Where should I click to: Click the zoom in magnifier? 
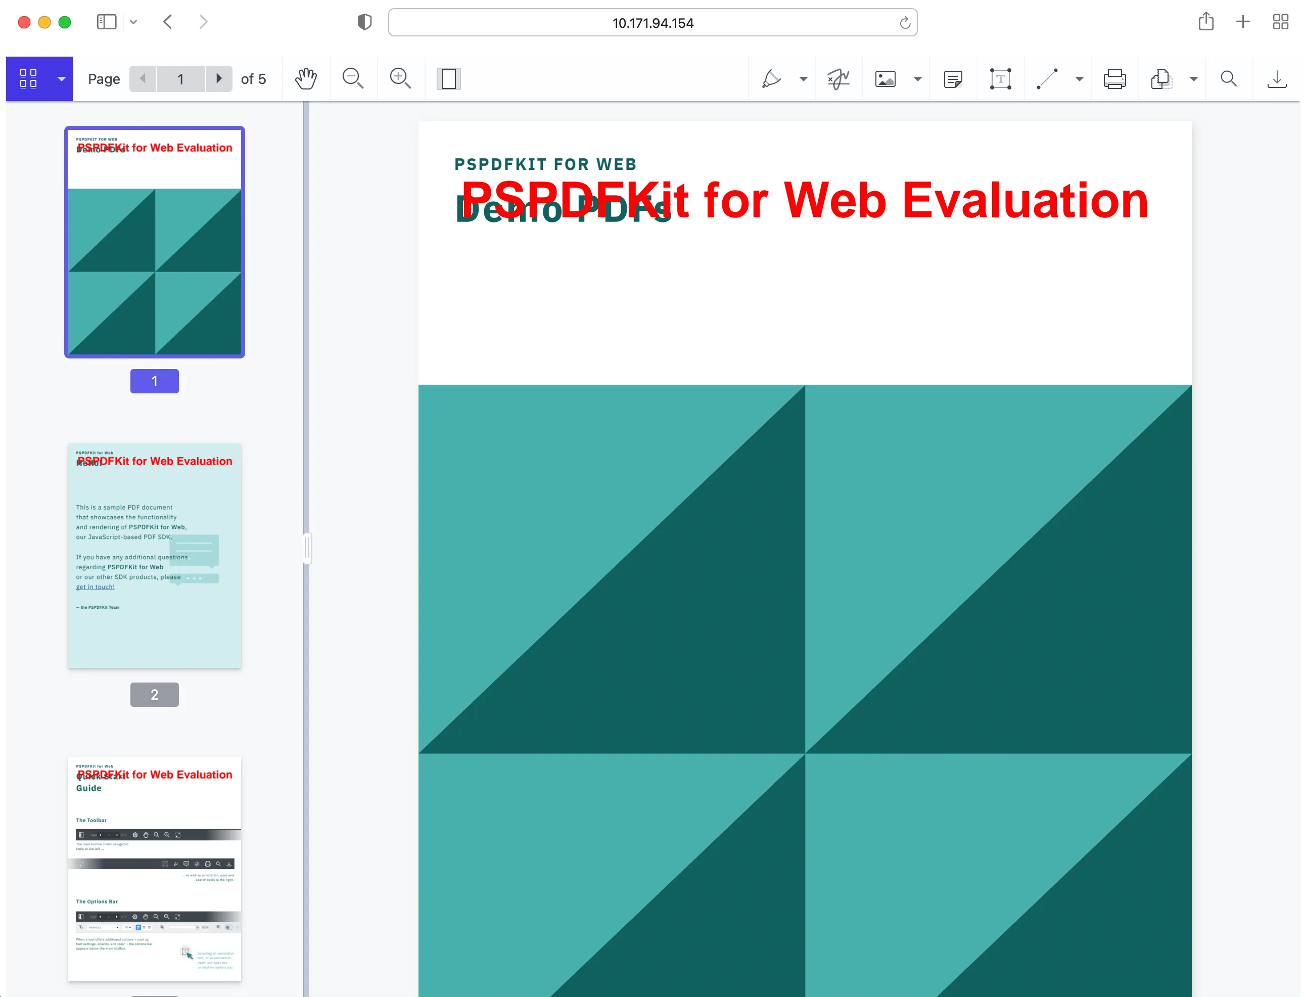point(400,79)
